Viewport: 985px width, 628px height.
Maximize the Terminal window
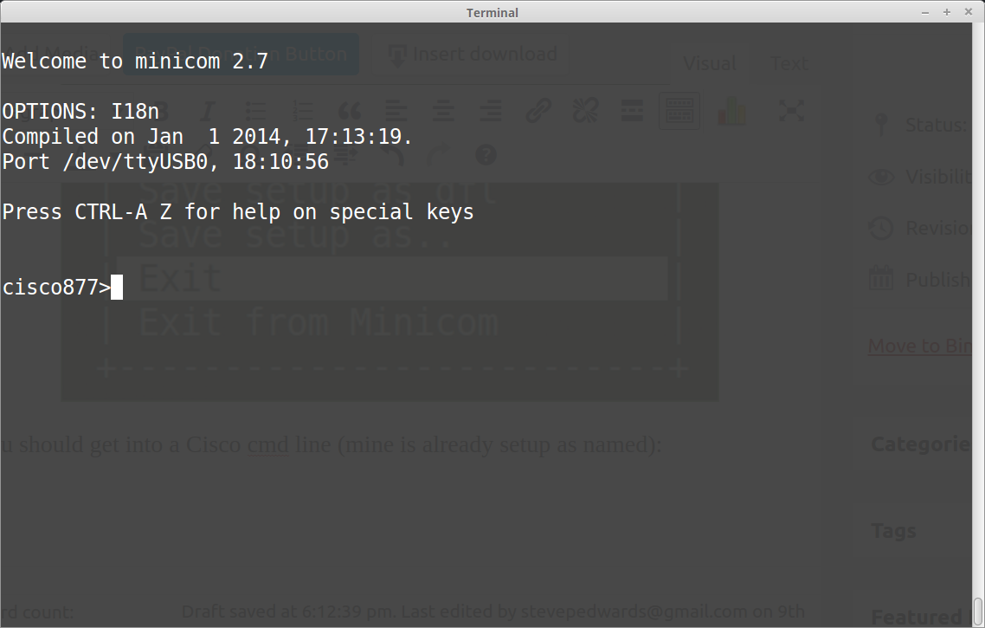click(x=947, y=12)
